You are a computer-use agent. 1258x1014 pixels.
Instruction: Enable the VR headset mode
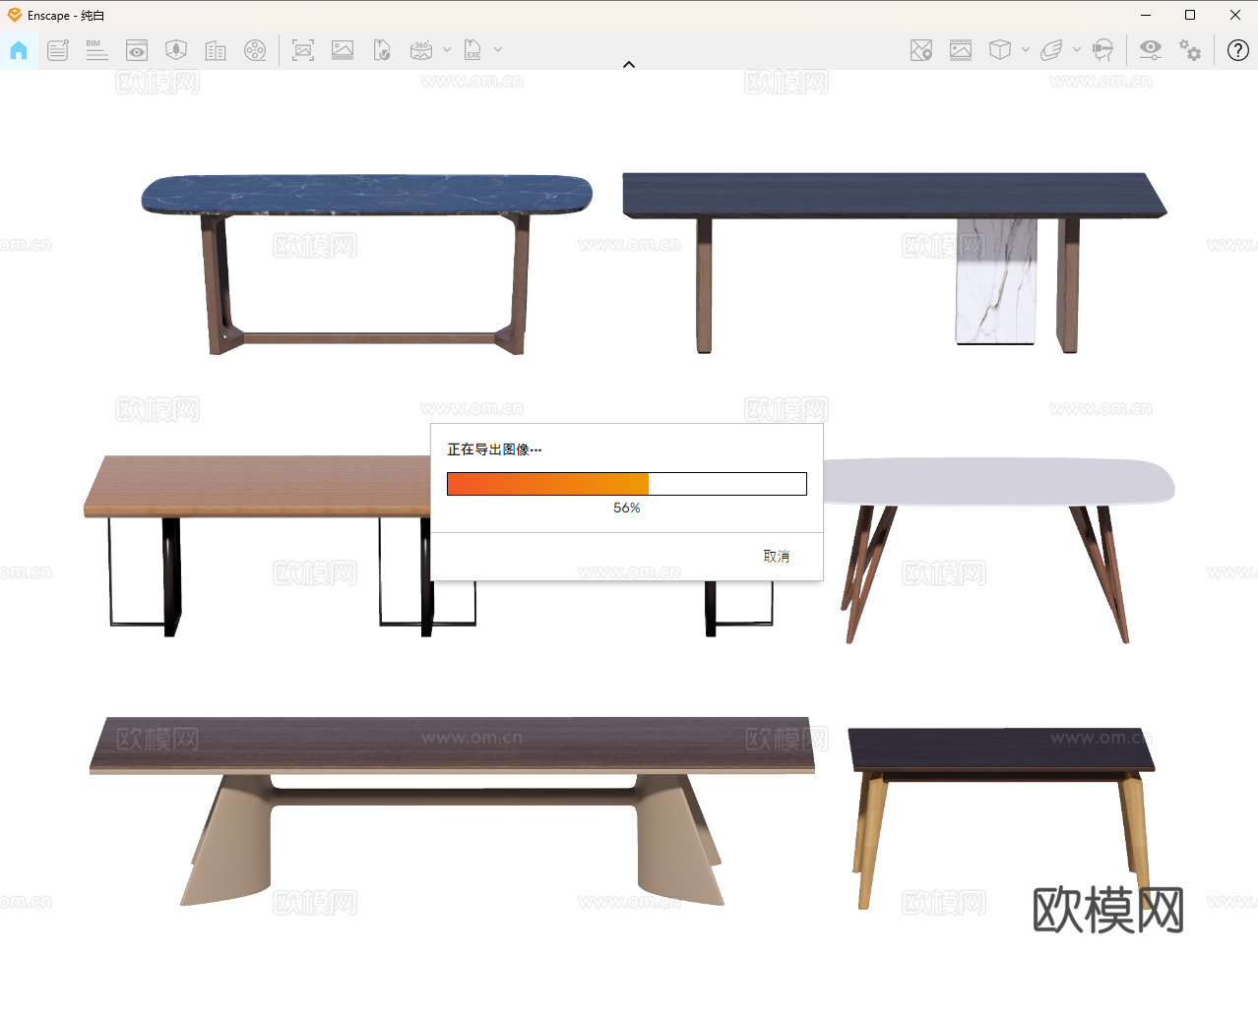point(1103,50)
